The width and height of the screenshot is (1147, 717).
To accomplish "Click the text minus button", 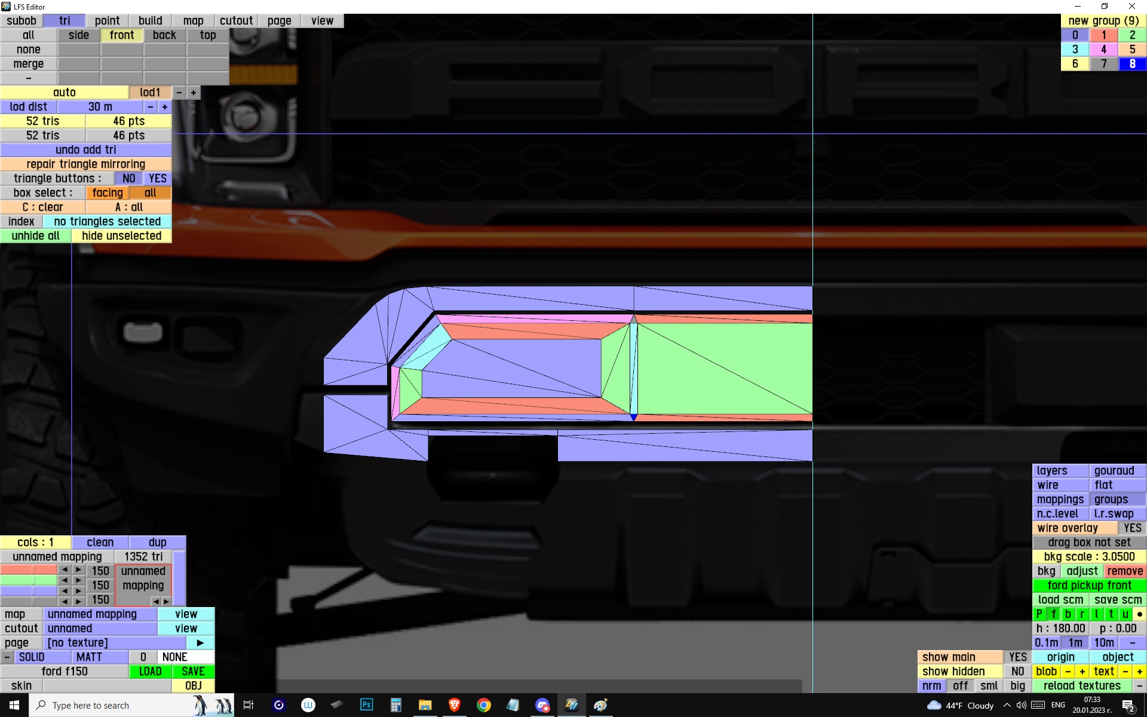I will (1125, 672).
